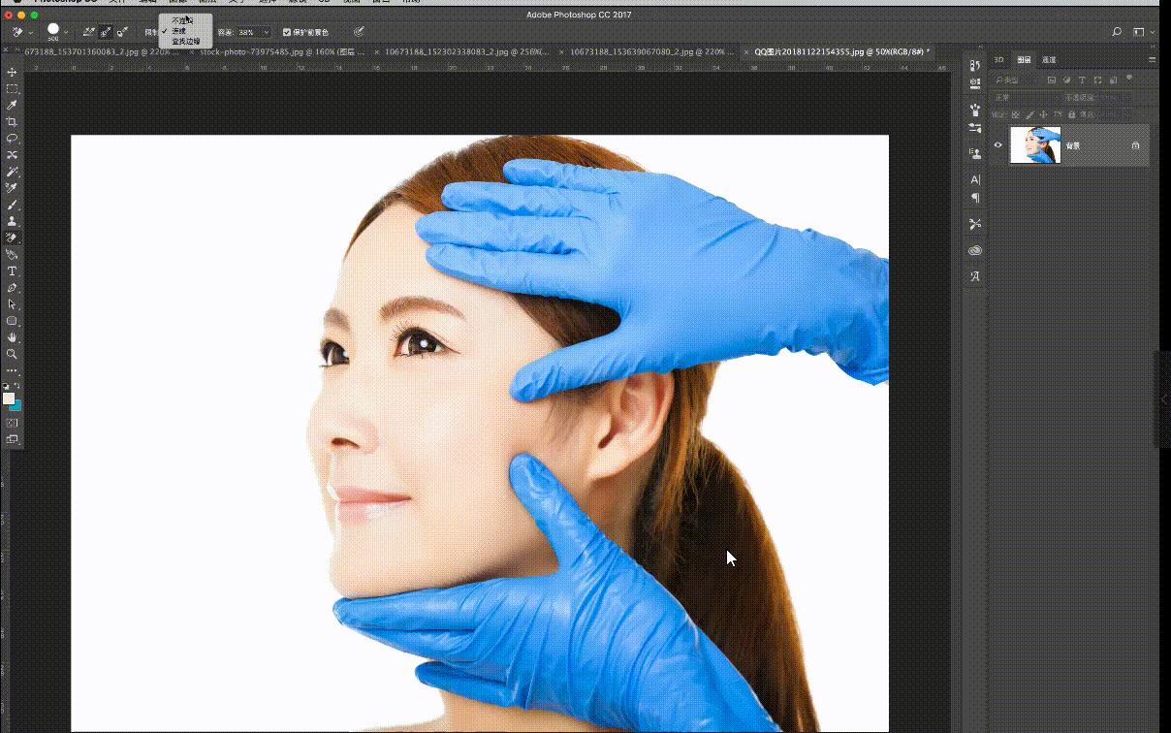Toggle Protect Foreground Color checkbox
Screen dimensions: 1171x733
click(x=287, y=32)
